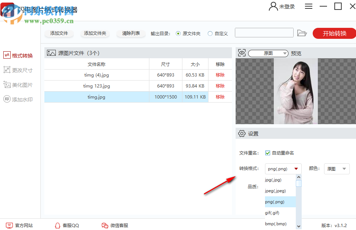The image size is (356, 230).
Task: Open the hamburger menu at top right
Action: 309,6
